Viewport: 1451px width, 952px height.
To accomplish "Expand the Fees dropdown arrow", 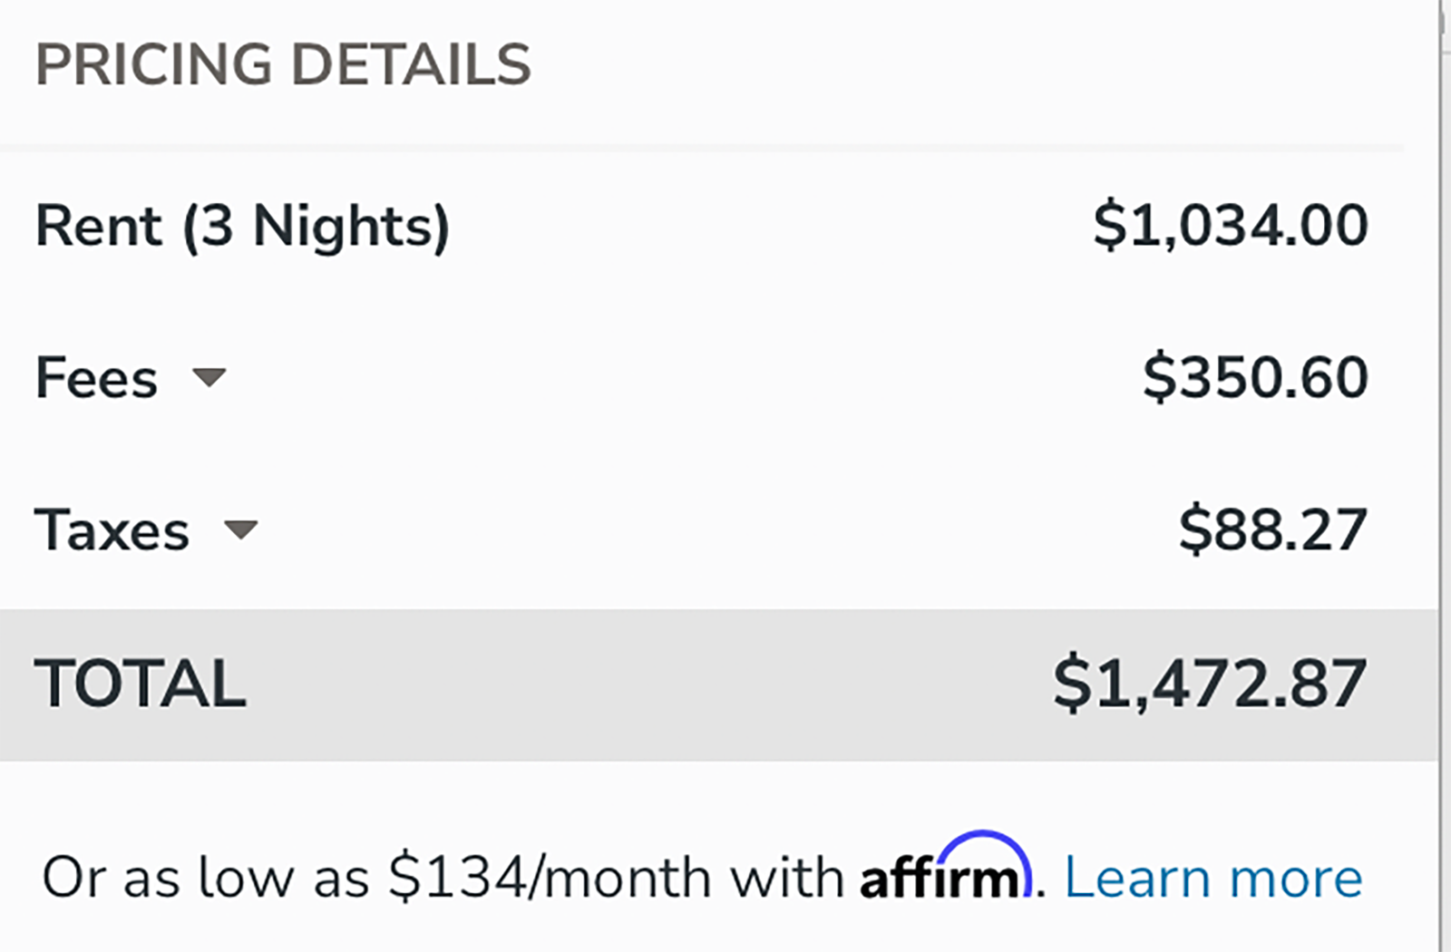I will pos(209,377).
